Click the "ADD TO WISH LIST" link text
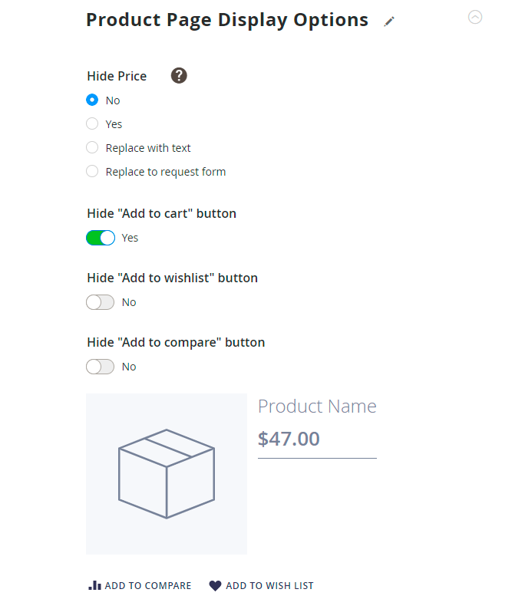Screen dimensions: 525x609 pos(269,586)
